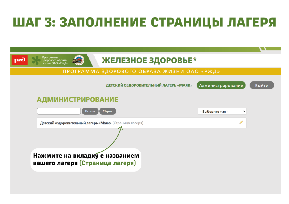Click «ДЕТСКИЙ ОЗДОРОВИТЕЛЬНЫЙ ЛАГЕРЬ «МАЯК»» header link
The width and height of the screenshot is (289, 204).
click(149, 85)
